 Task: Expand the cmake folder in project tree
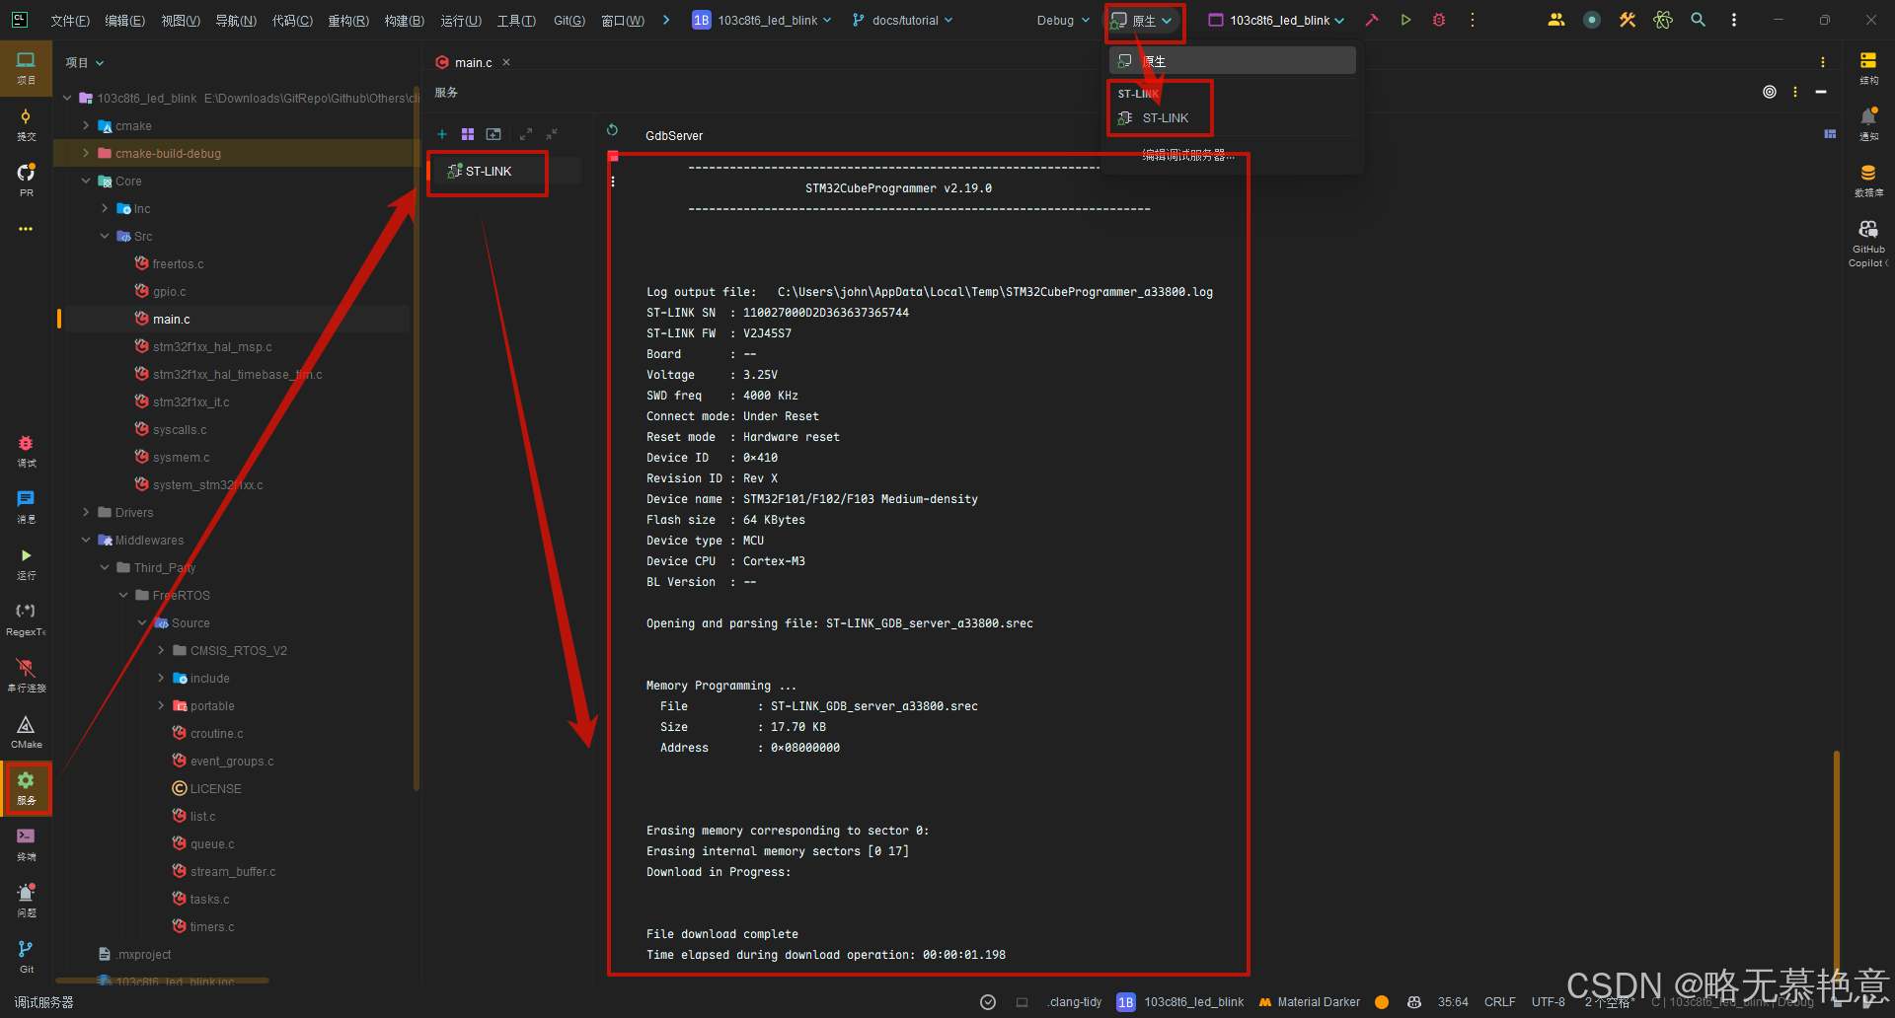(86, 125)
